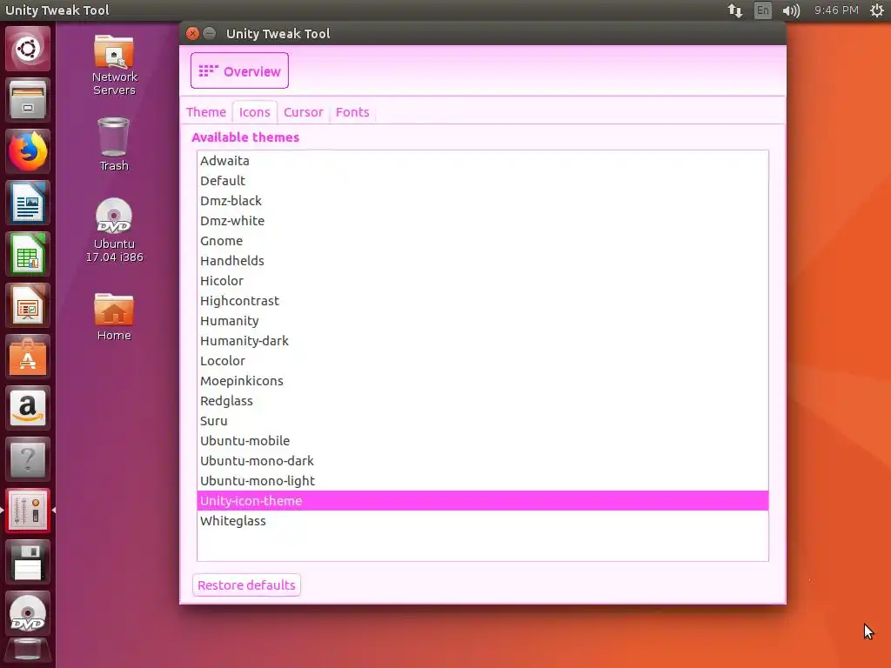
Task: Switch to the Theme tab
Action: tap(205, 112)
